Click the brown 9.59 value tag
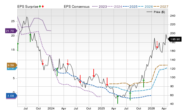Image resolution: width=185 pixels, height=110 pixels. click(x=12, y=65)
